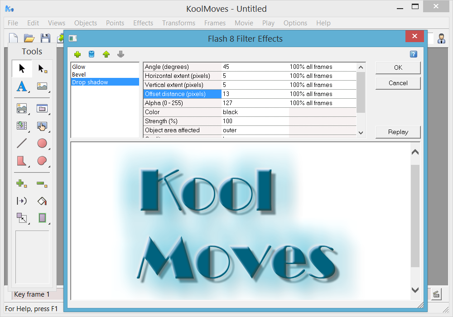Click the preview pane scroll up arrow
This screenshot has height=317, width=453.
pyautogui.click(x=415, y=152)
